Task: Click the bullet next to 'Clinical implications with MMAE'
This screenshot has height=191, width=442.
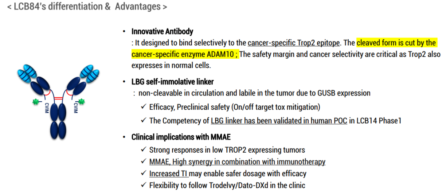Action: [x=124, y=138]
